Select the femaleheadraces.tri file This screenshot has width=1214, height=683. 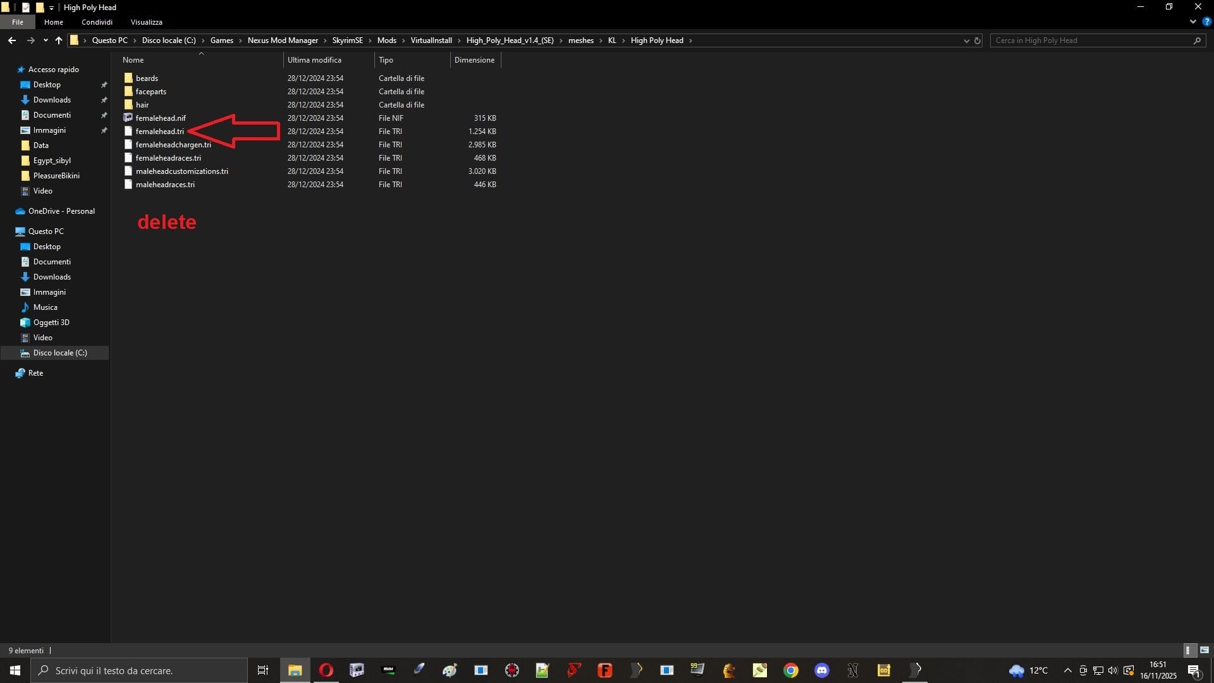[x=168, y=158]
